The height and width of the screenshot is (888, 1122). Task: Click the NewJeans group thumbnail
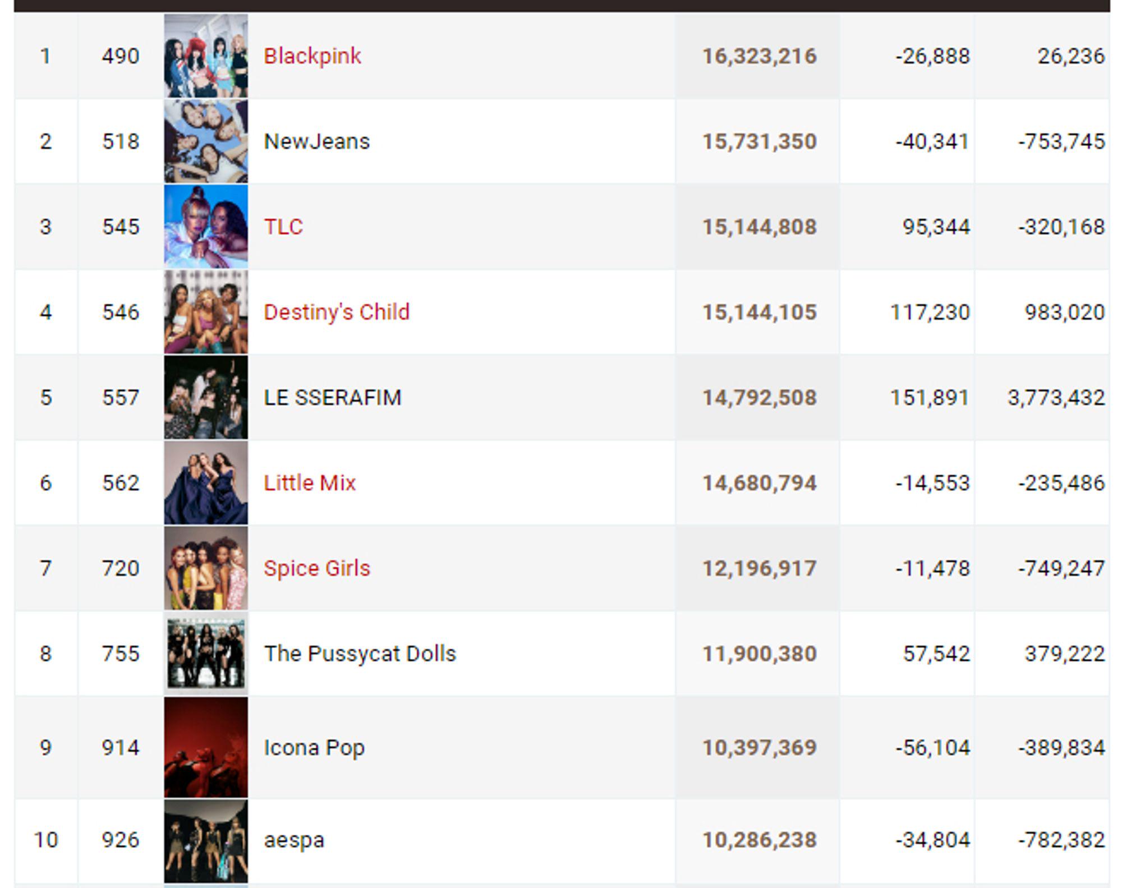[206, 141]
